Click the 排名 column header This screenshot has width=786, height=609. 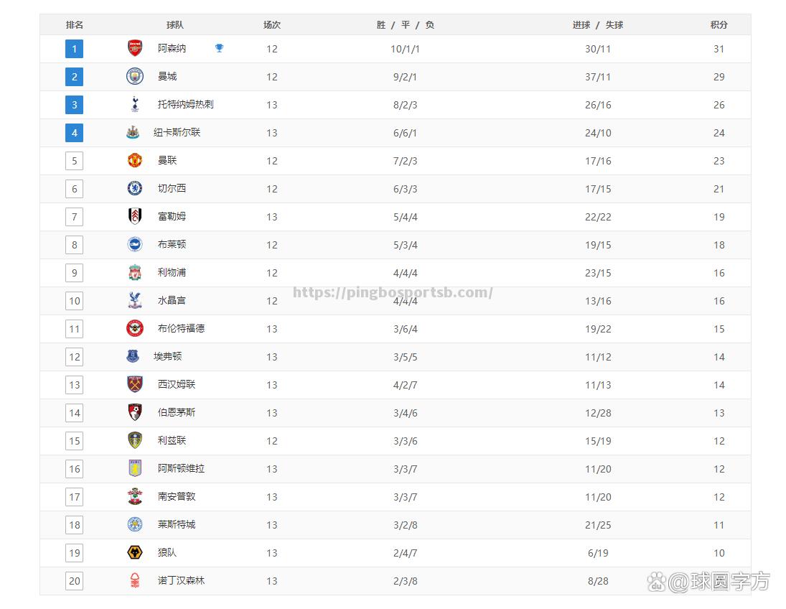pyautogui.click(x=75, y=24)
